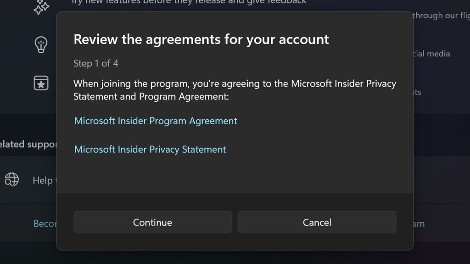Viewport: 470px width, 264px height.
Task: Cancel the agreements review dialog
Action: point(317,222)
